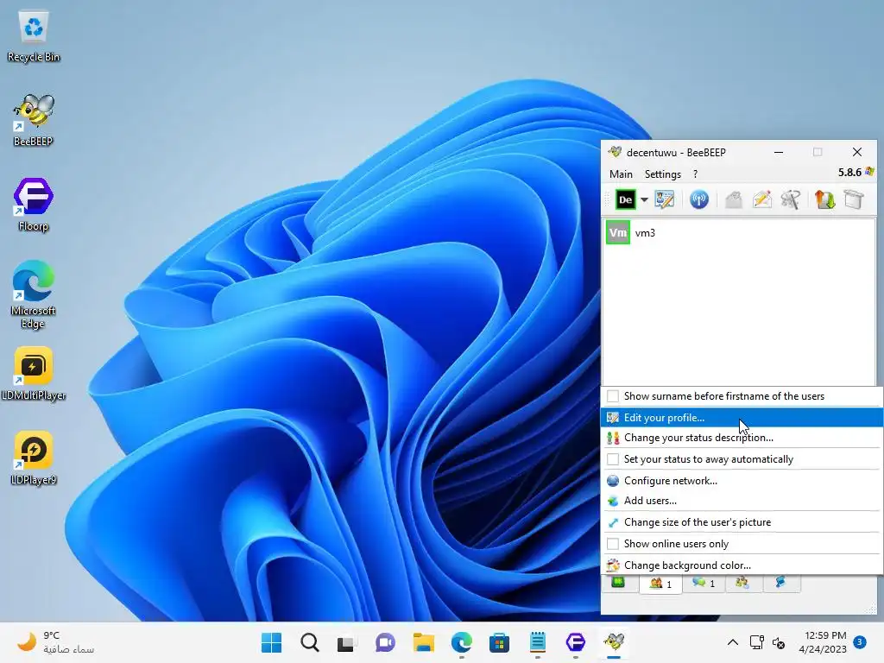Switch to the groups tab at bottom

[742, 583]
